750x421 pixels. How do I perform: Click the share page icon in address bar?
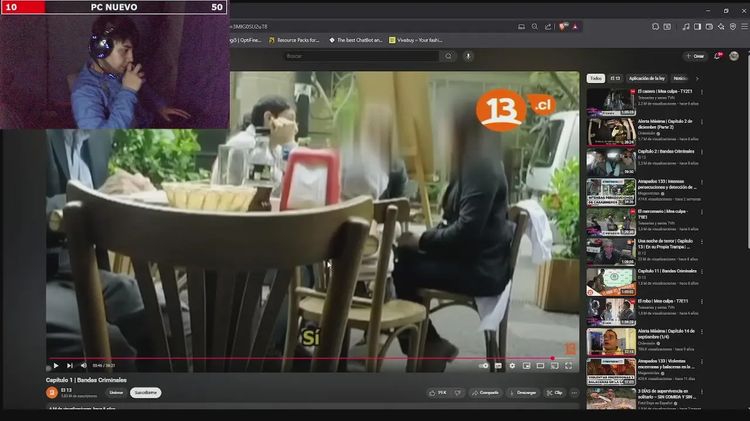548,26
